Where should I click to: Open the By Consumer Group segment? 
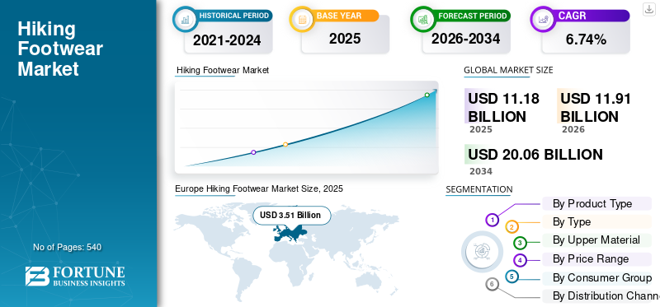point(596,277)
